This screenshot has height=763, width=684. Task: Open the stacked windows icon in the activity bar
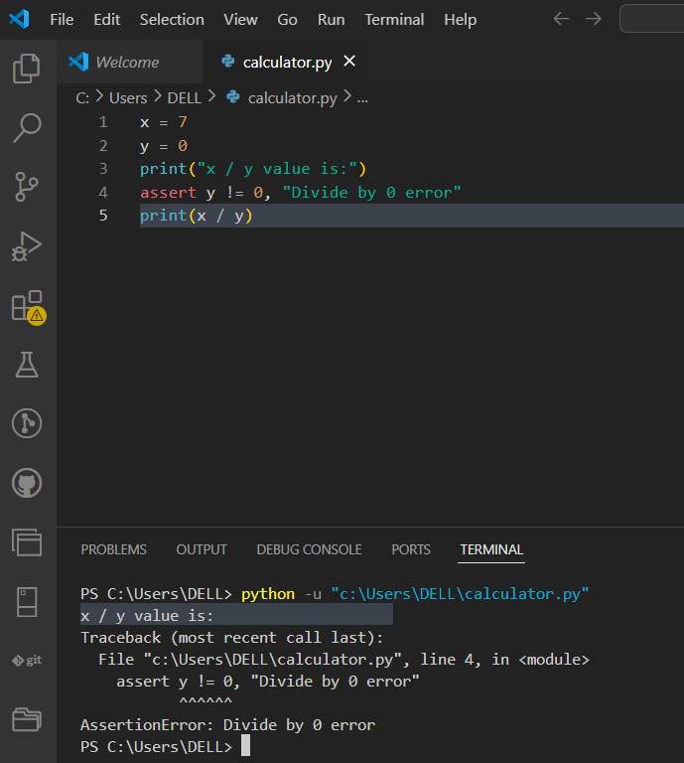pos(27,542)
